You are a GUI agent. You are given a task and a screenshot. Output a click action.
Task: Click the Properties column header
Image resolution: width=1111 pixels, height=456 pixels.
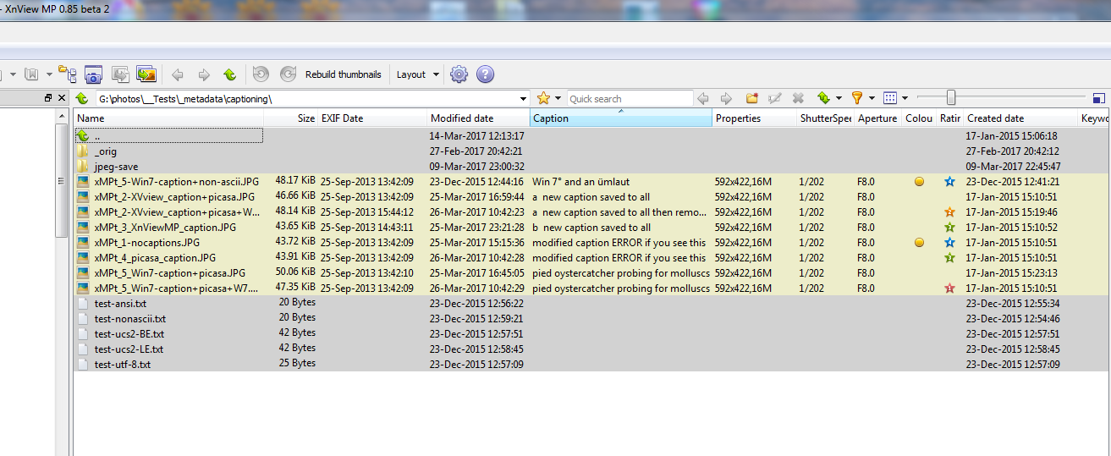pos(755,118)
